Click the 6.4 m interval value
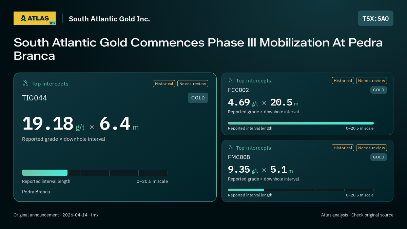The width and height of the screenshot is (407, 229). pos(119,124)
